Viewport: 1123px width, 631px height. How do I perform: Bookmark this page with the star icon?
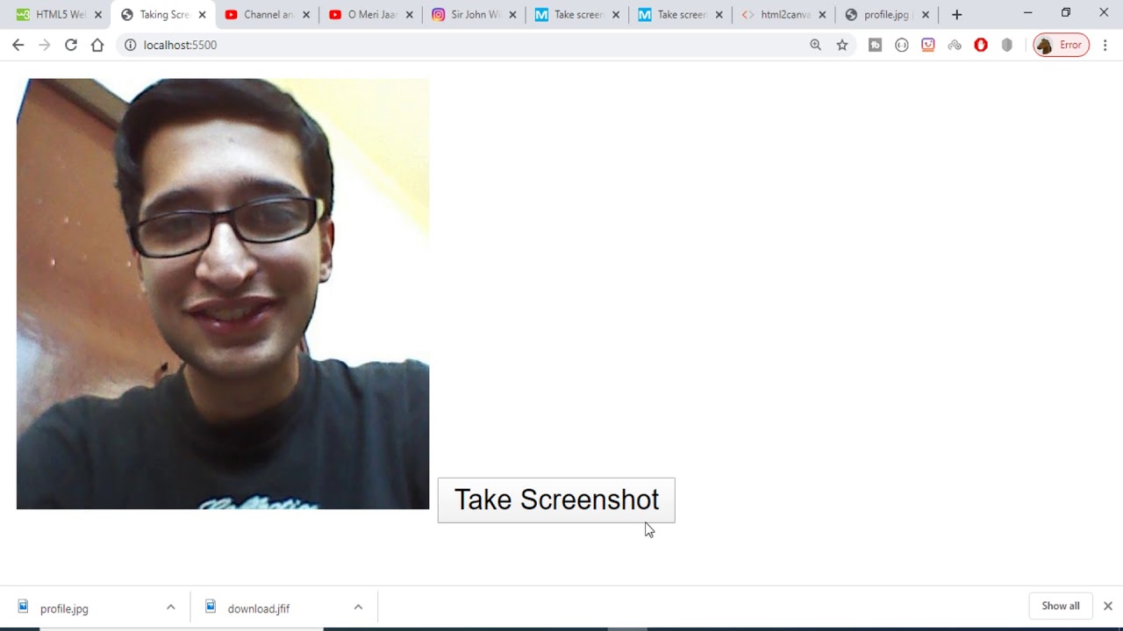coord(842,45)
